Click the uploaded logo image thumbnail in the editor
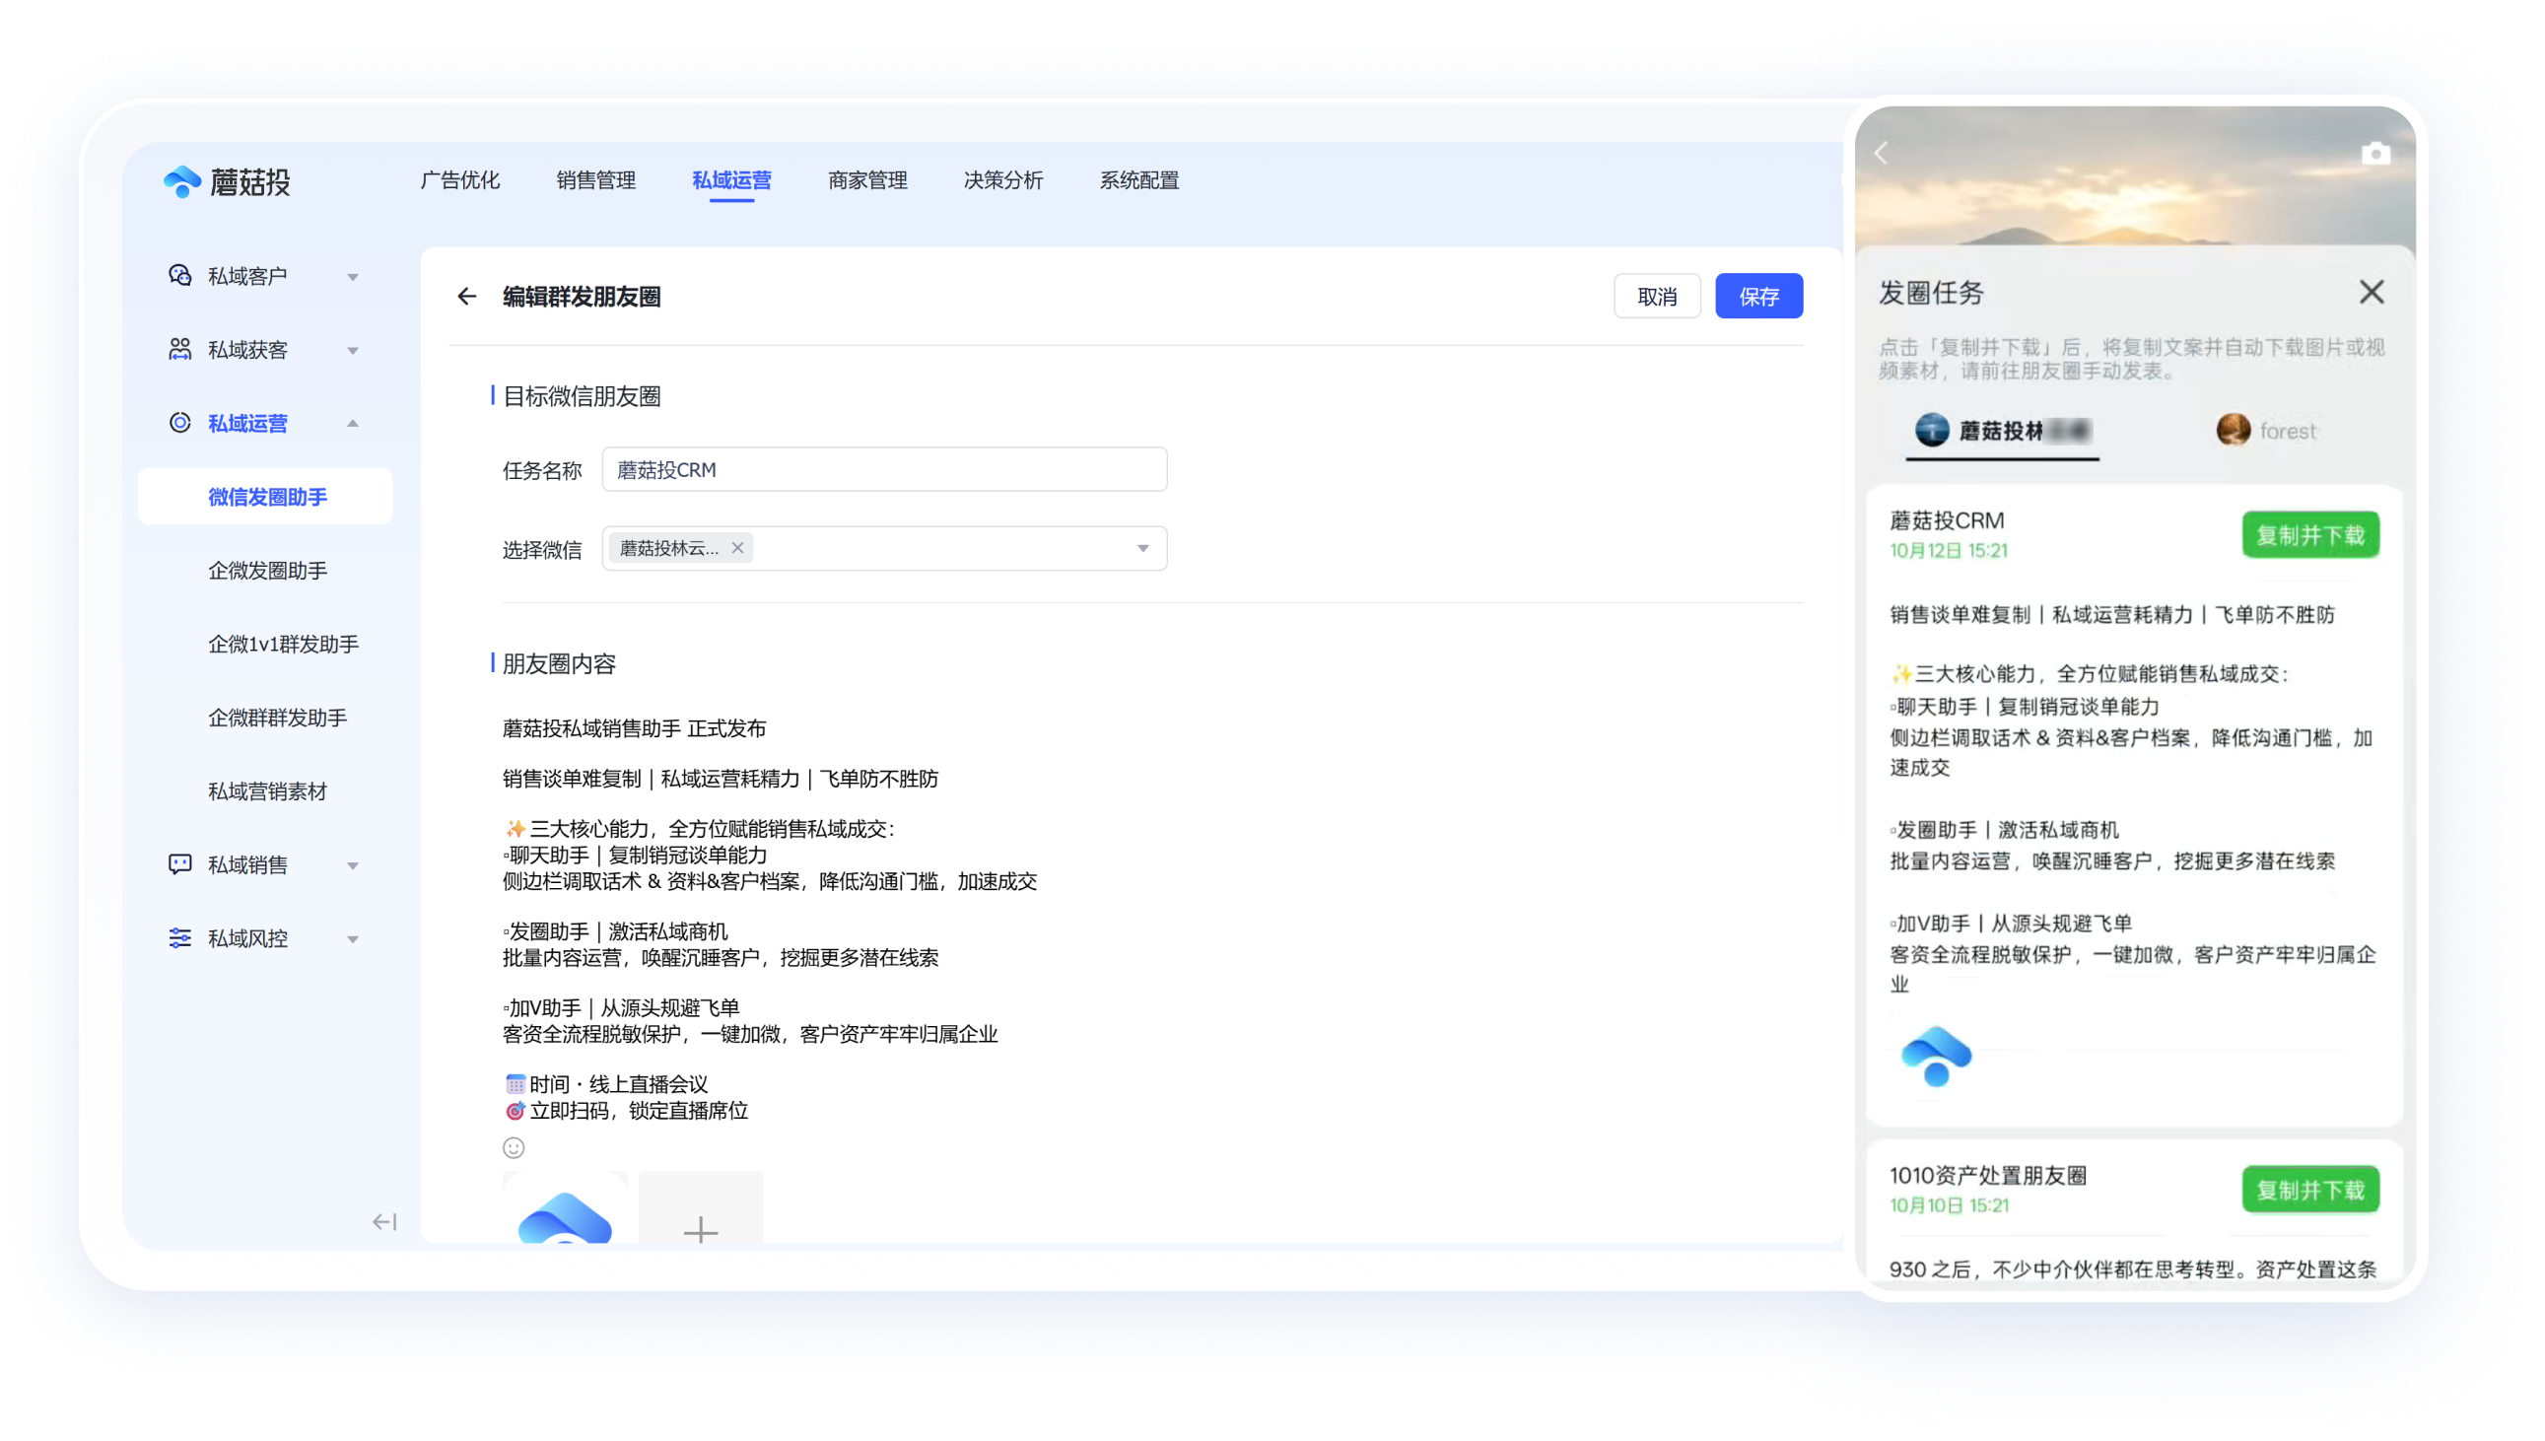The width and height of the screenshot is (2545, 1441). point(564,1208)
